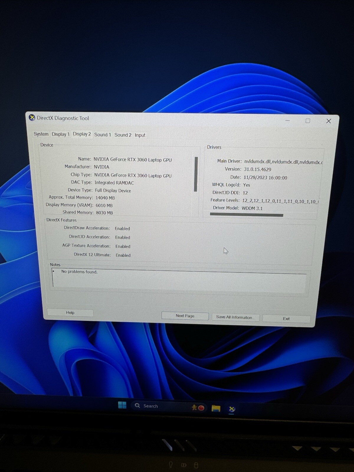Switch to the System tab
The width and height of the screenshot is (354, 472).
41,134
